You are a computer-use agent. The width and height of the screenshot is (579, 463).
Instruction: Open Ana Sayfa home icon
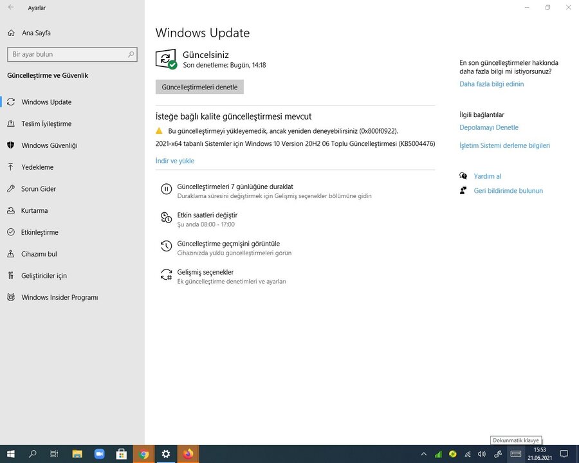[x=12, y=33]
